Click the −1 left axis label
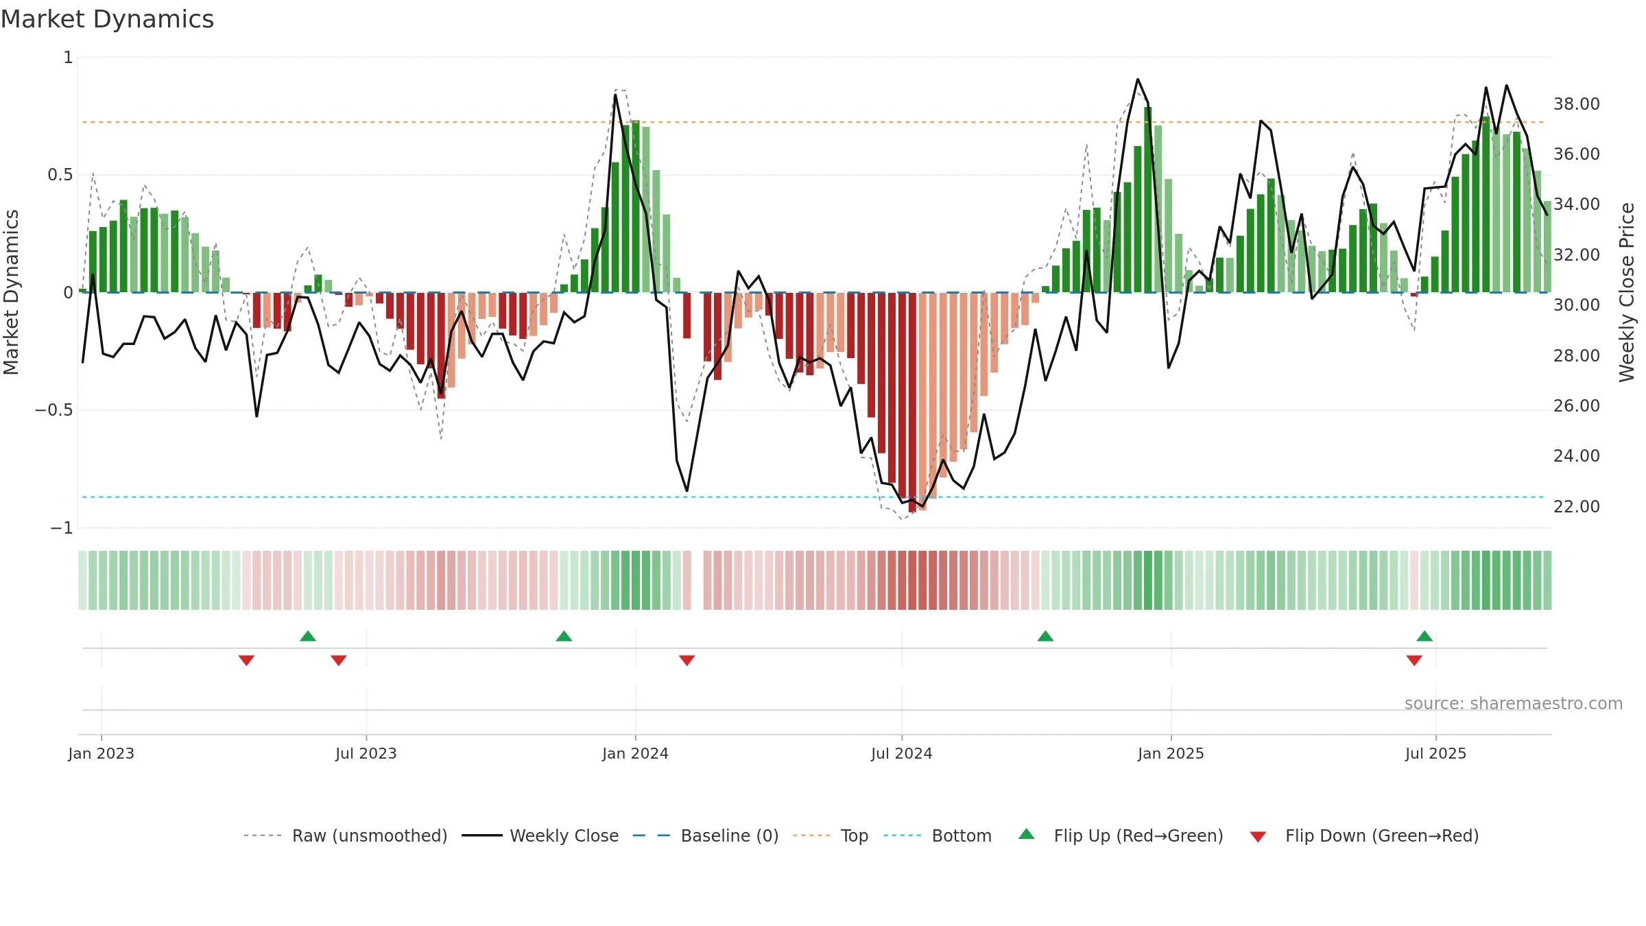This screenshot has height=926, width=1646. tap(62, 528)
